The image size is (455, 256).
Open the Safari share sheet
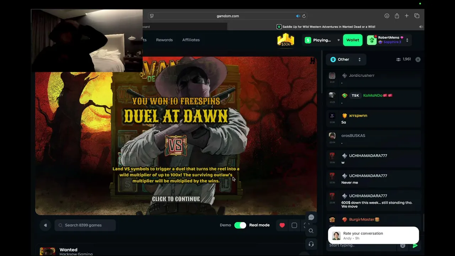pyautogui.click(x=397, y=16)
